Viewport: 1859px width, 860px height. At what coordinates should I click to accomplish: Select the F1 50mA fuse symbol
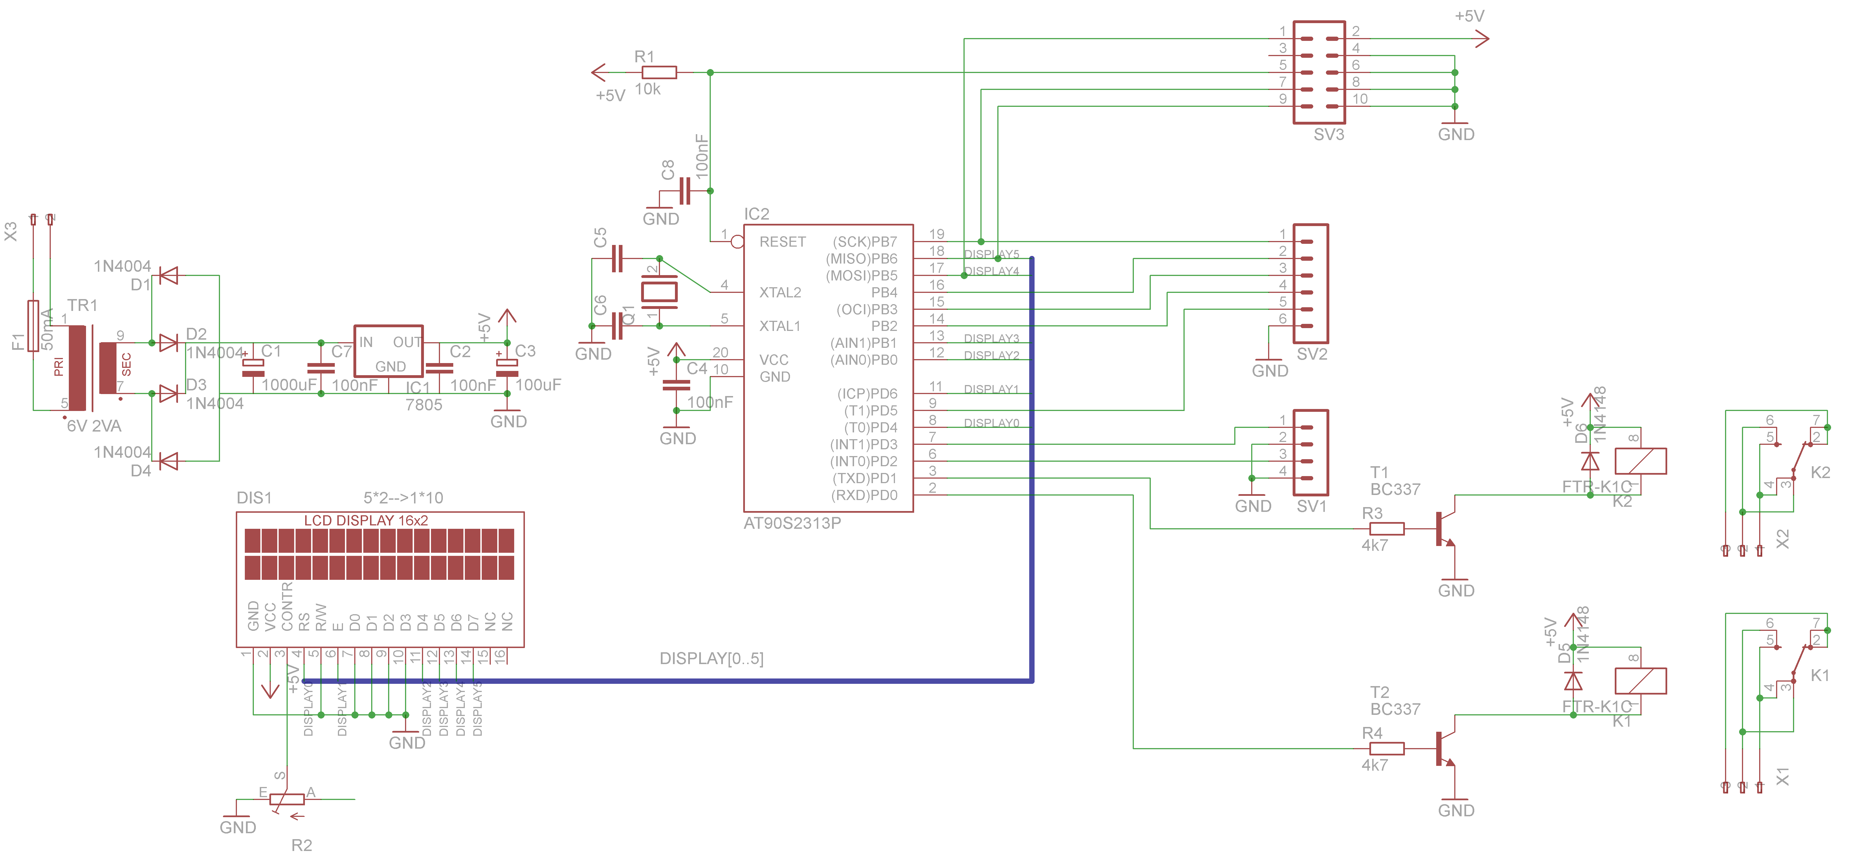tap(33, 326)
